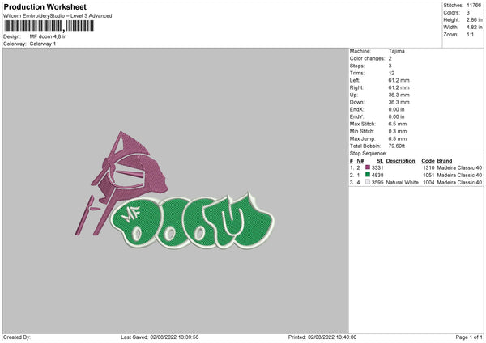
Task: Click the Color changes value 2
Action: click(x=390, y=58)
